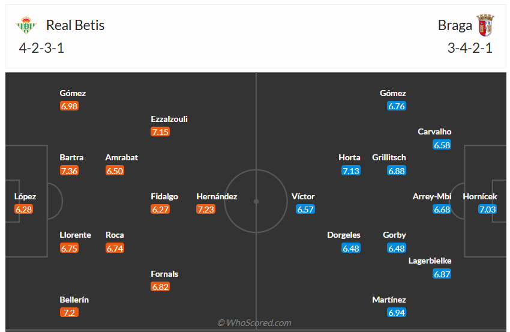Click the Real Betis 4-2-3-1 formation text
Image resolution: width=510 pixels, height=332 pixels.
(x=41, y=48)
